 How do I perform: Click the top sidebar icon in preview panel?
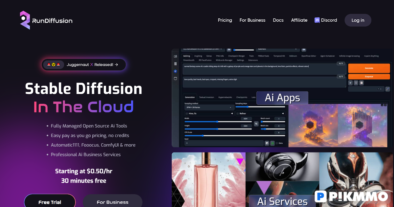tap(175, 56)
